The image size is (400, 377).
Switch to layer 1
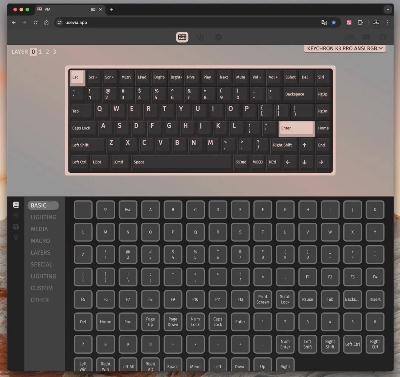40,52
